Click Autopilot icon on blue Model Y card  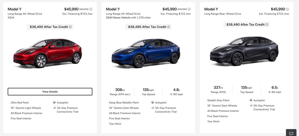[x=153, y=103]
